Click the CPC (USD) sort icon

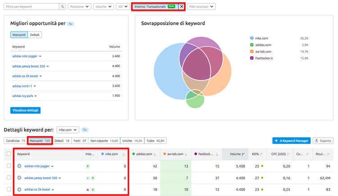[288, 154]
